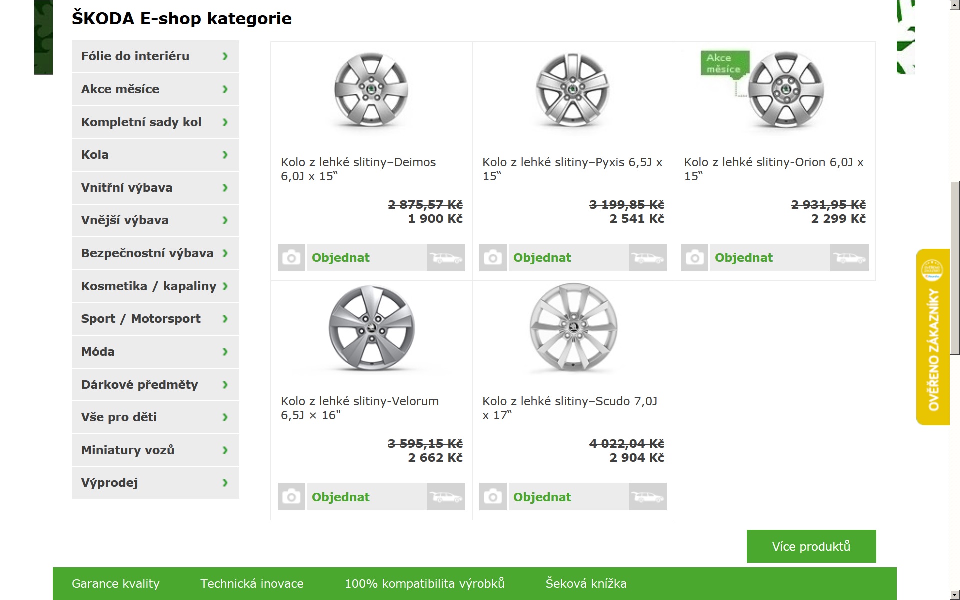The height and width of the screenshot is (600, 960).
Task: Select Kola menu label
Action: pos(95,155)
